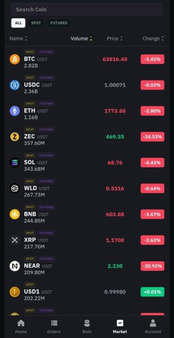
Task: Select the FUTURES filter chip
Action: tap(59, 23)
